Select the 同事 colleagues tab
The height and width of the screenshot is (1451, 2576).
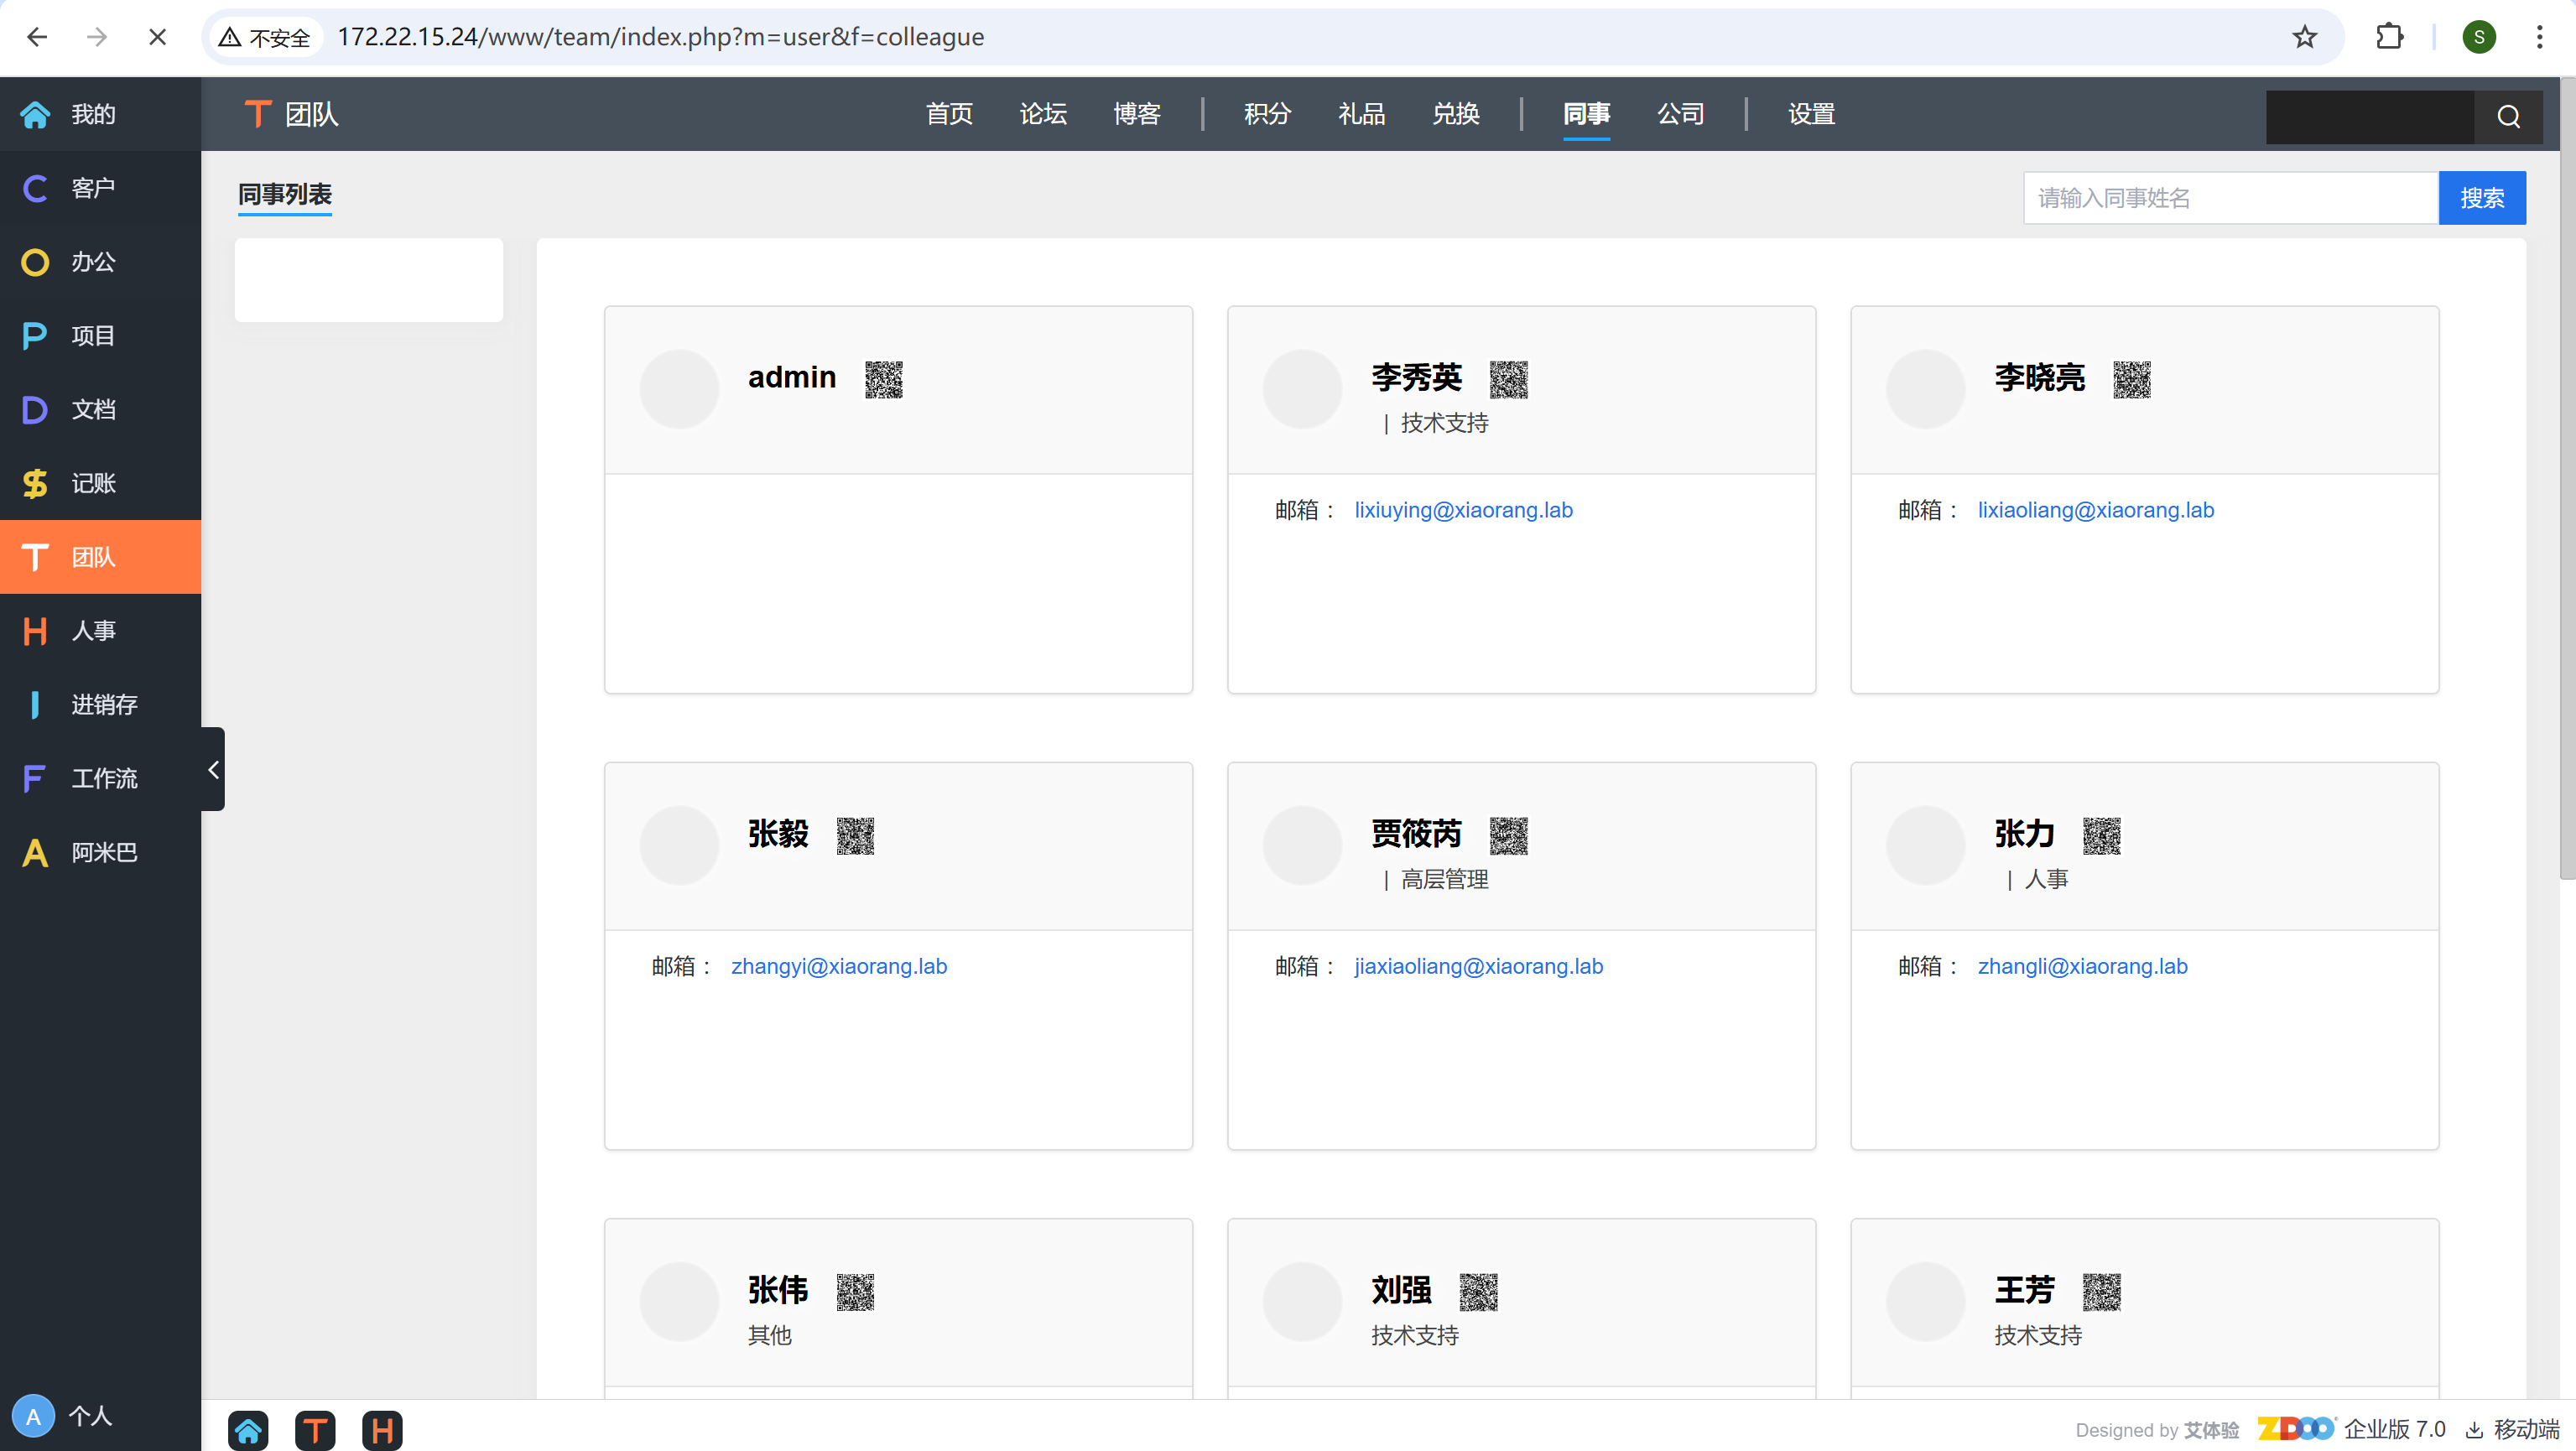click(x=1586, y=114)
